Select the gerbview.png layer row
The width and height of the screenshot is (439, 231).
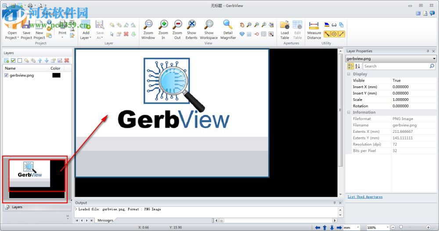[x=37, y=75]
